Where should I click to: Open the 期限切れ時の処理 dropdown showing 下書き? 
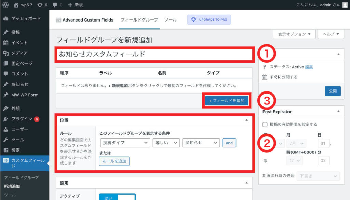click(318, 176)
